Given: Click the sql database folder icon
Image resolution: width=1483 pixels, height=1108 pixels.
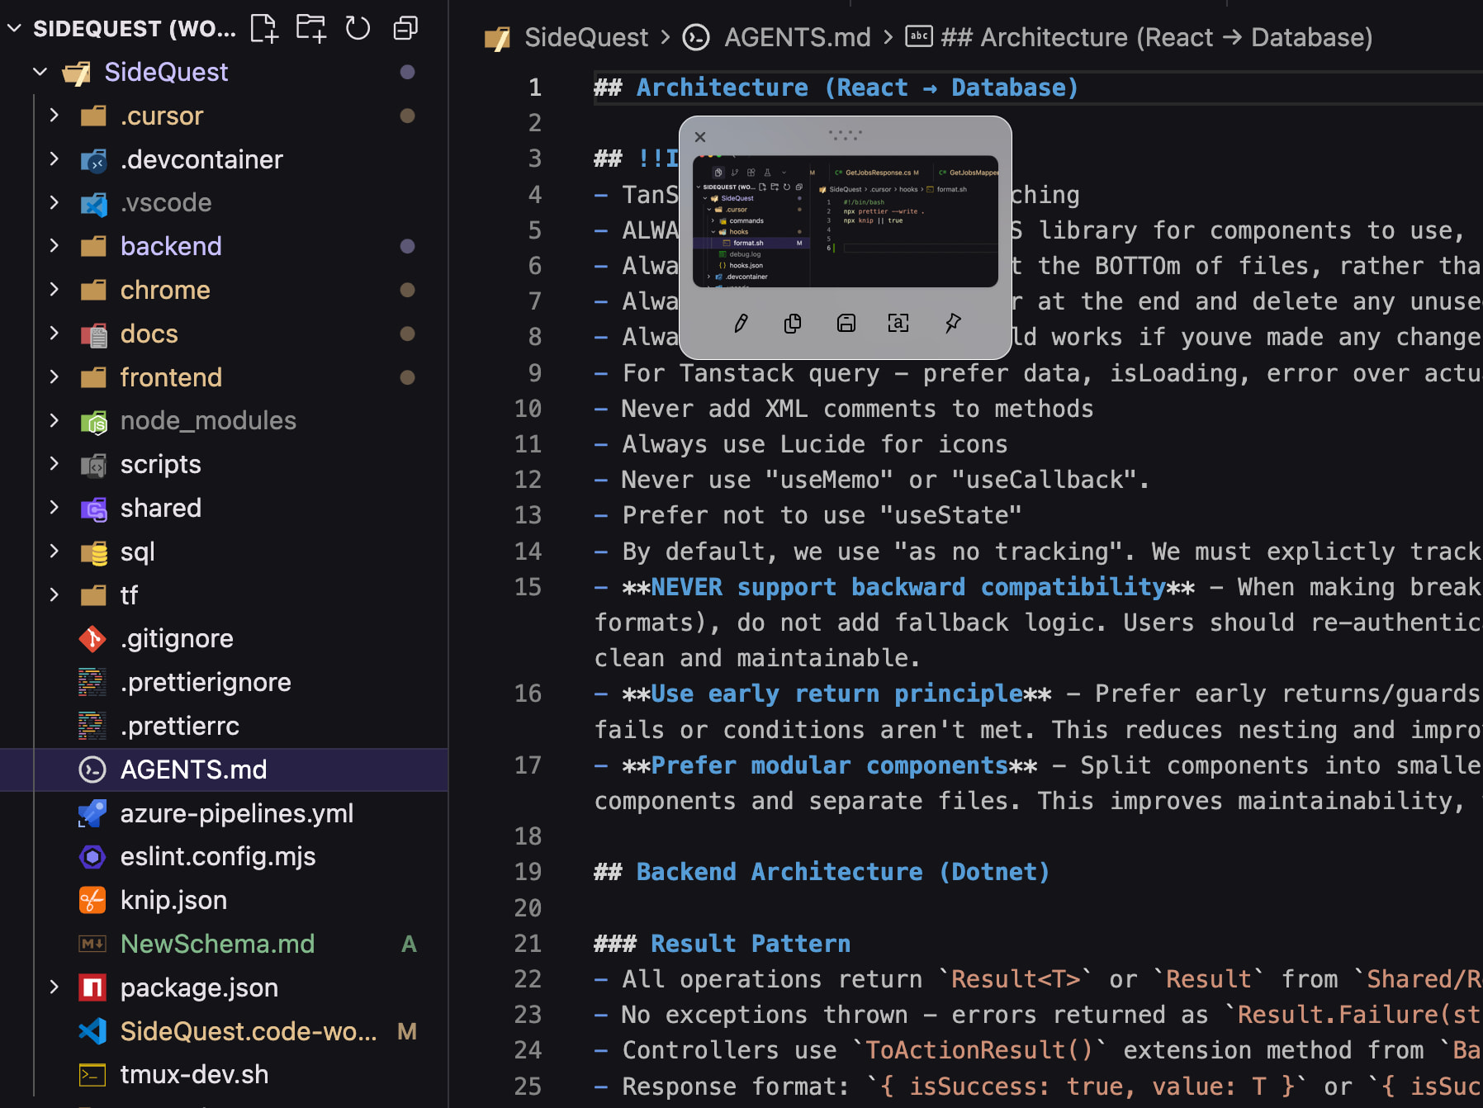Looking at the screenshot, I should pyautogui.click(x=94, y=552).
